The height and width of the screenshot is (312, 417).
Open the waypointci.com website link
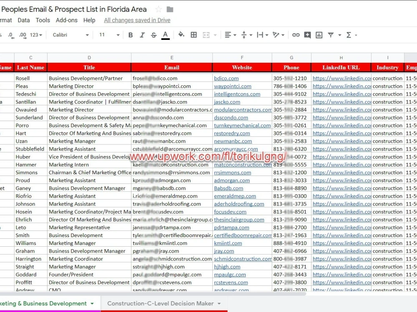(x=233, y=86)
